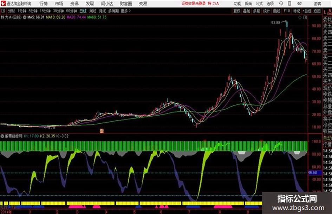
Task: Select the 周线 period tab
Action: pyautogui.click(x=92, y=11)
